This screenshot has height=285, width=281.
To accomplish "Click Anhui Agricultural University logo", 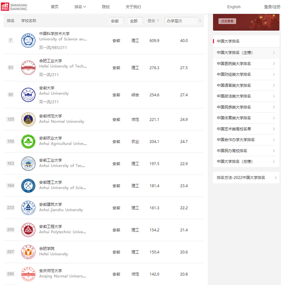I will click(28, 142).
